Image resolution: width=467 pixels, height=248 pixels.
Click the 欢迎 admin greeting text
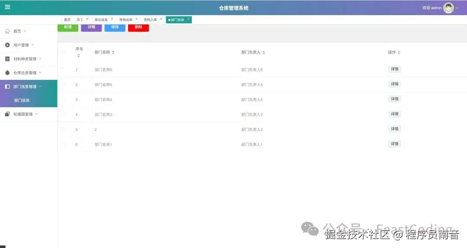point(432,8)
